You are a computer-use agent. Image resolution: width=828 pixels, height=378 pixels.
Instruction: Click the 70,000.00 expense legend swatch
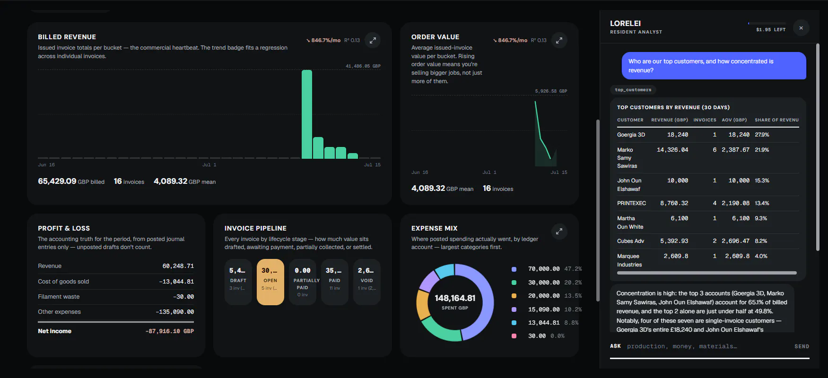click(x=514, y=269)
